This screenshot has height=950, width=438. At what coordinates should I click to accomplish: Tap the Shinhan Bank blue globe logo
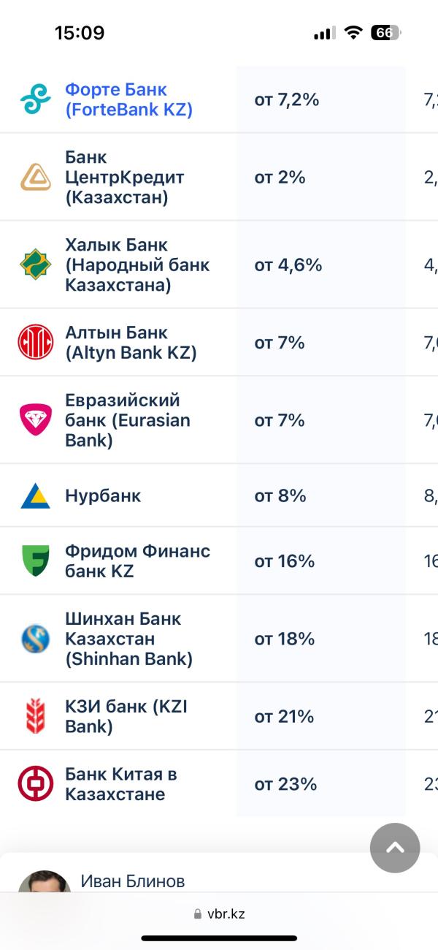coord(35,639)
